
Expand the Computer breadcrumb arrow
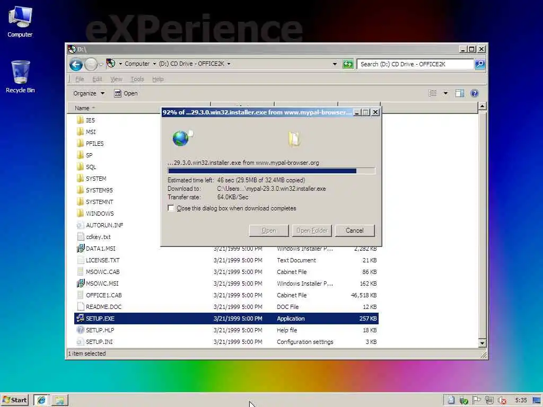click(x=154, y=64)
